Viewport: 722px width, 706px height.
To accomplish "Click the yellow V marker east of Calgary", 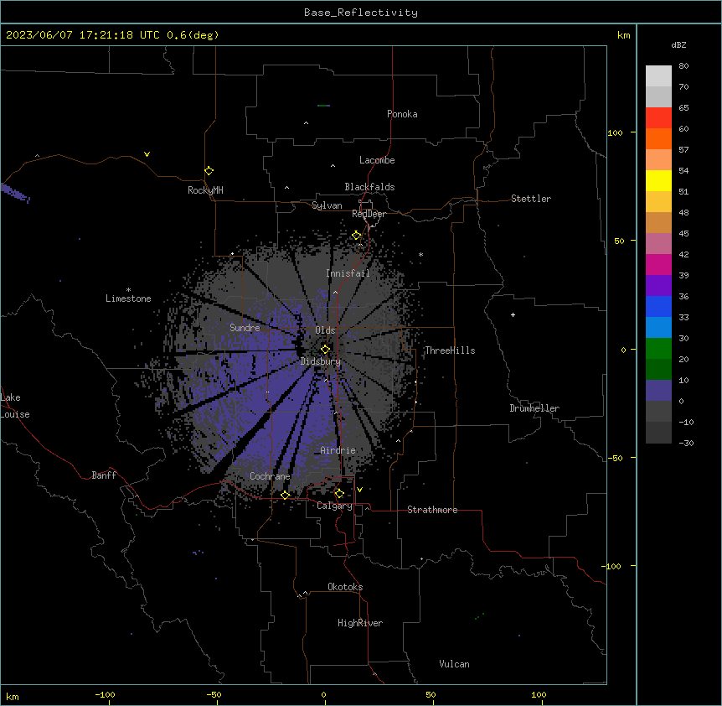I will [x=359, y=490].
